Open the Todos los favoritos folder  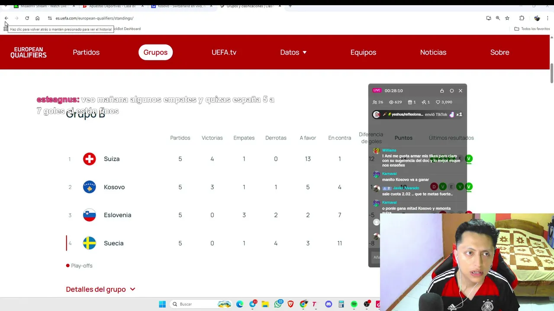pyautogui.click(x=532, y=29)
